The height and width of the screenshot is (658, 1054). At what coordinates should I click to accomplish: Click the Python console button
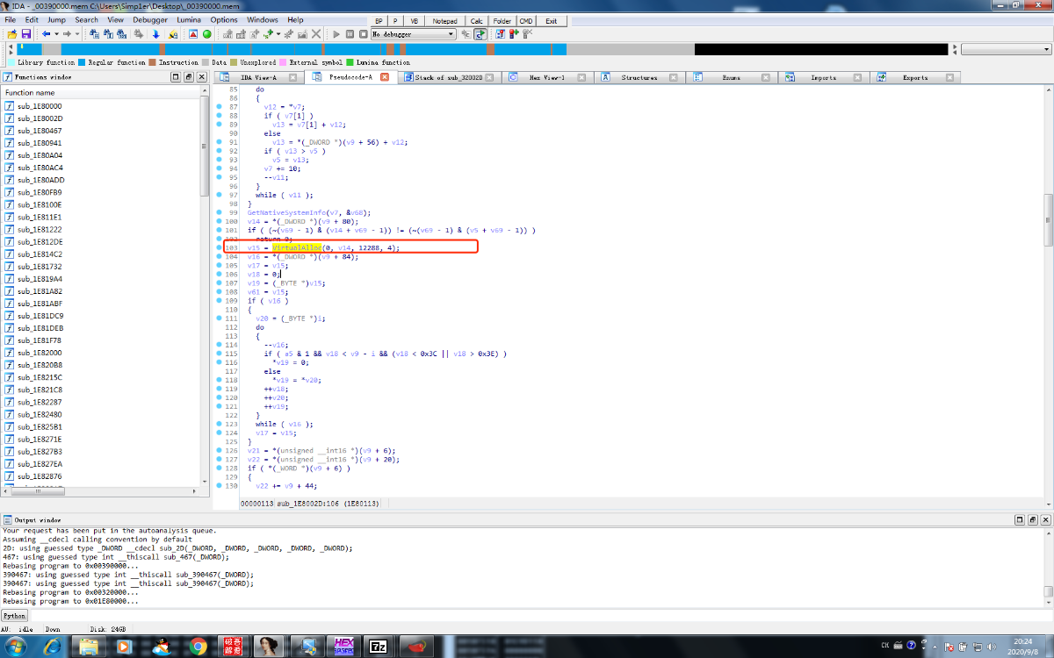click(x=14, y=616)
